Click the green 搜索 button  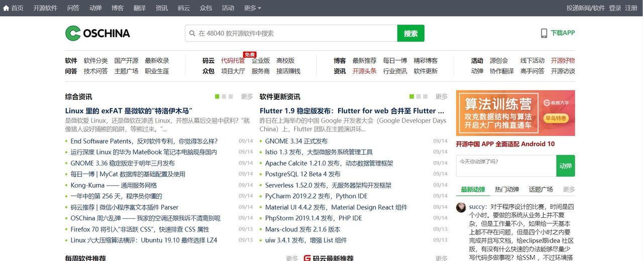click(x=411, y=34)
